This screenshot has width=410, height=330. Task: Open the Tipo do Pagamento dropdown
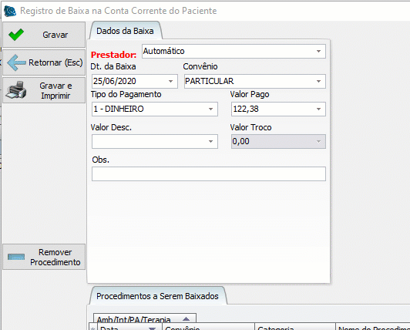(210, 109)
